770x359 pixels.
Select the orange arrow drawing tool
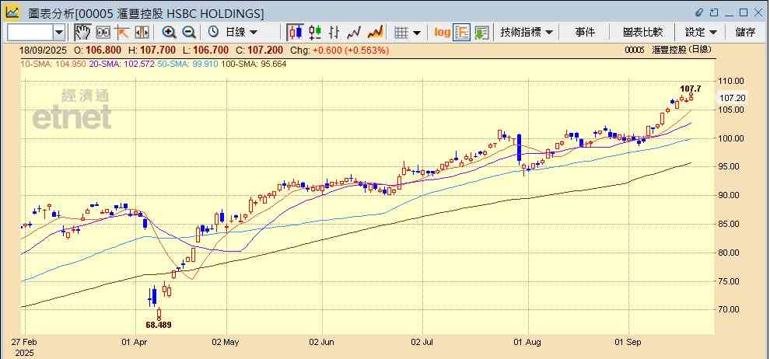point(122,33)
